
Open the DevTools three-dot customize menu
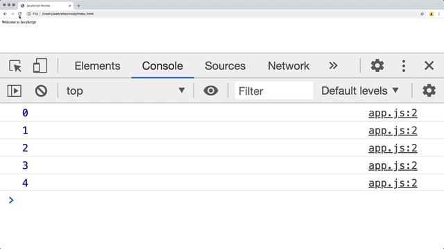pos(404,66)
